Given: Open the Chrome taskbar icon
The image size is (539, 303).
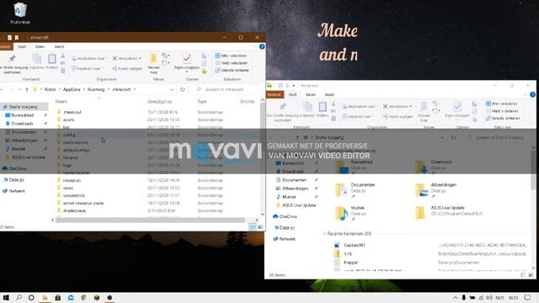Looking at the screenshot, I should pyautogui.click(x=83, y=297).
